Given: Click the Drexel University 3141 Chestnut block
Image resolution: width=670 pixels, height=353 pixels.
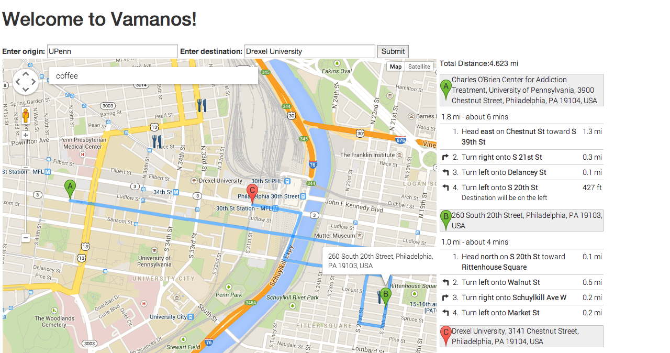Looking at the screenshot, I should [x=521, y=336].
